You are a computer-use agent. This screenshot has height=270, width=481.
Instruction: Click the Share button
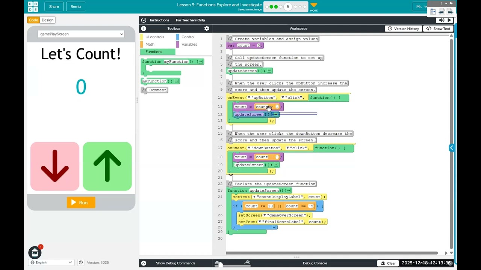(x=54, y=6)
